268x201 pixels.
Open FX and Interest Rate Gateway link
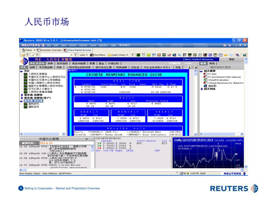pyautogui.click(x=224, y=77)
